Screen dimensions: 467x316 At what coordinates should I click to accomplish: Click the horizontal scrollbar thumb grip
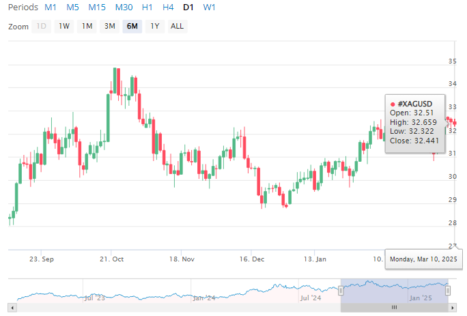(395, 307)
